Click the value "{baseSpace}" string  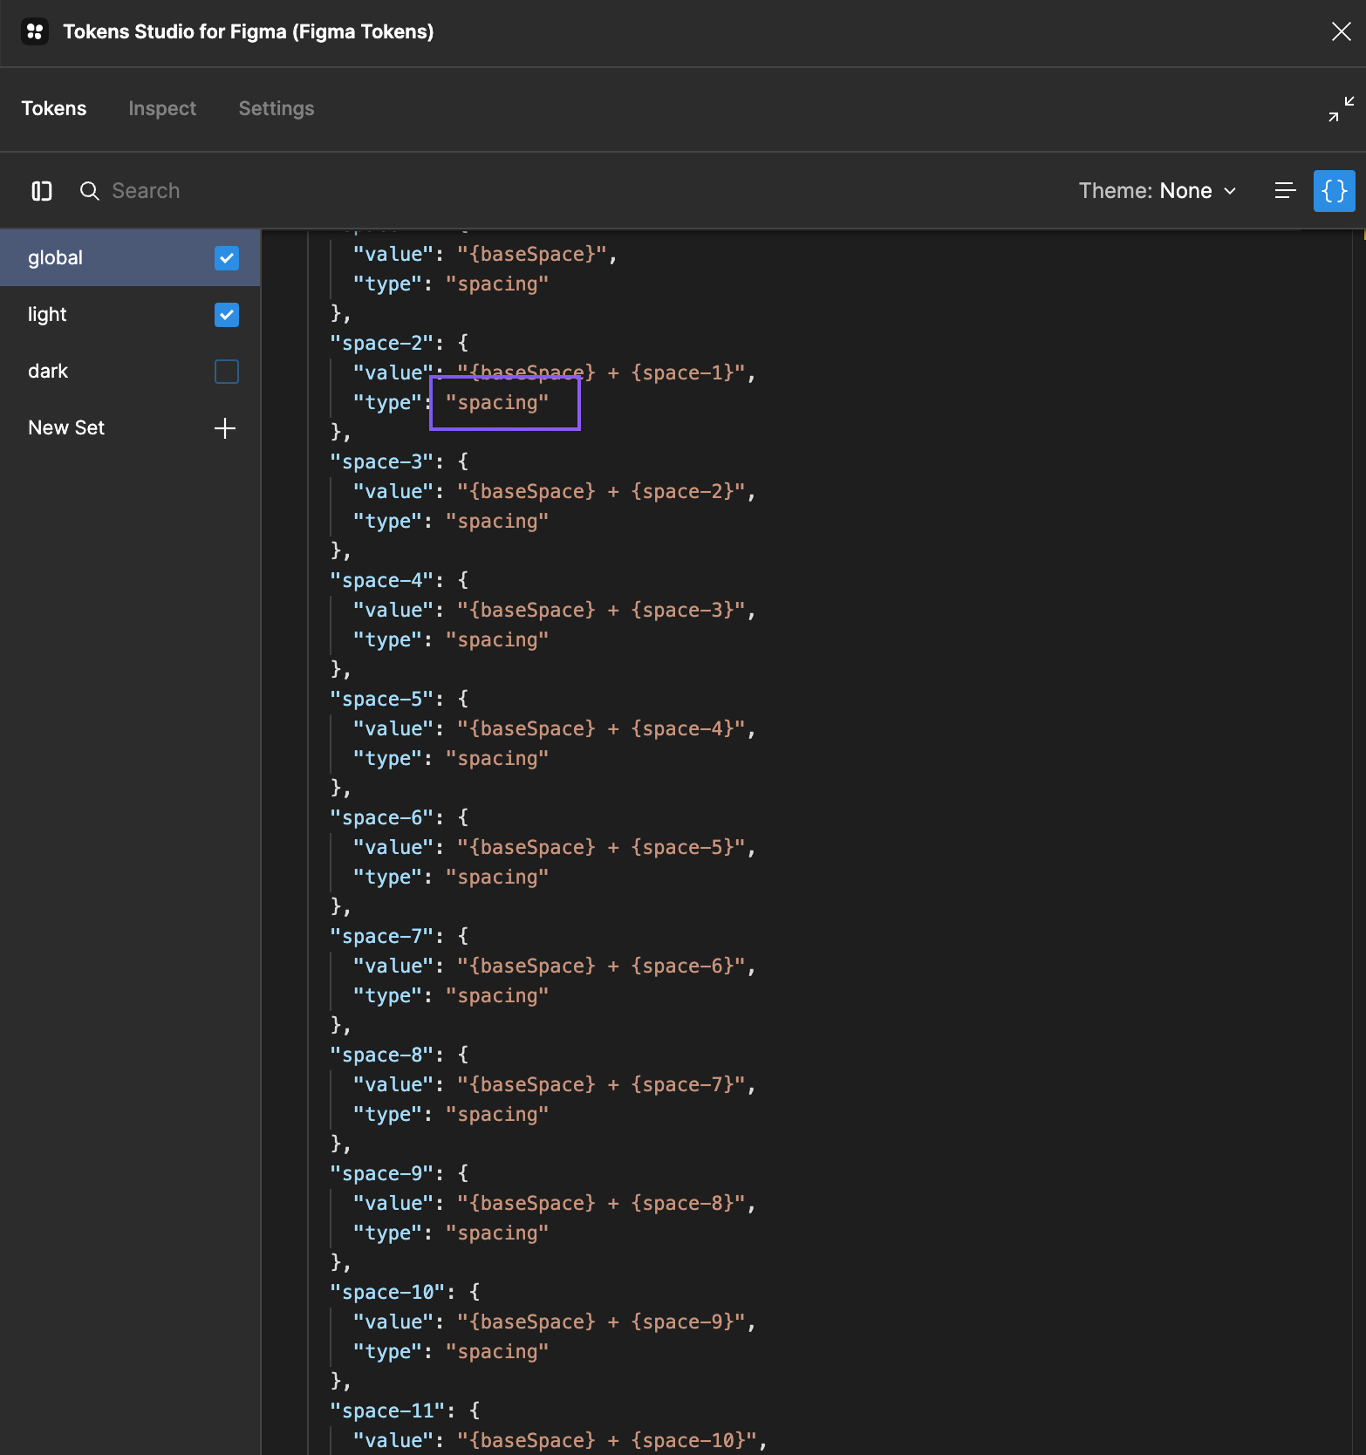coord(531,255)
